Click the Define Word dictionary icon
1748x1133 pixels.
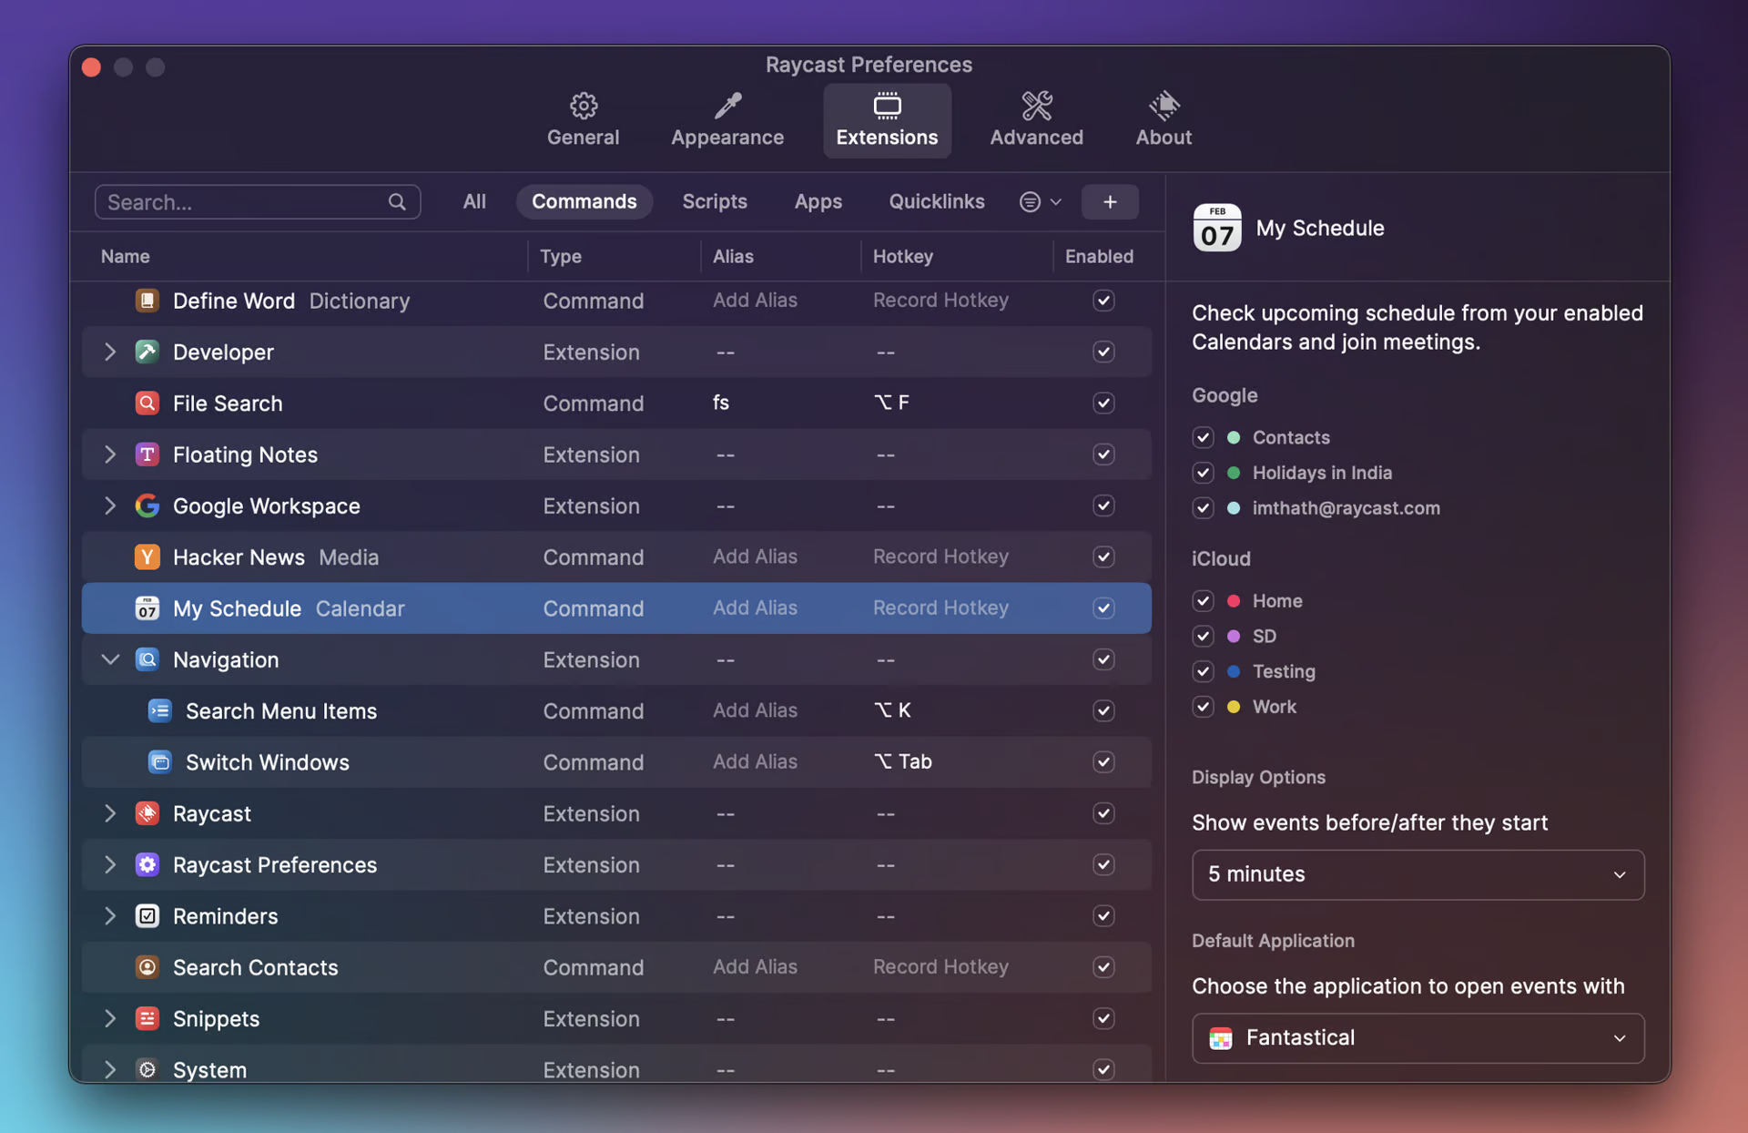coord(147,301)
